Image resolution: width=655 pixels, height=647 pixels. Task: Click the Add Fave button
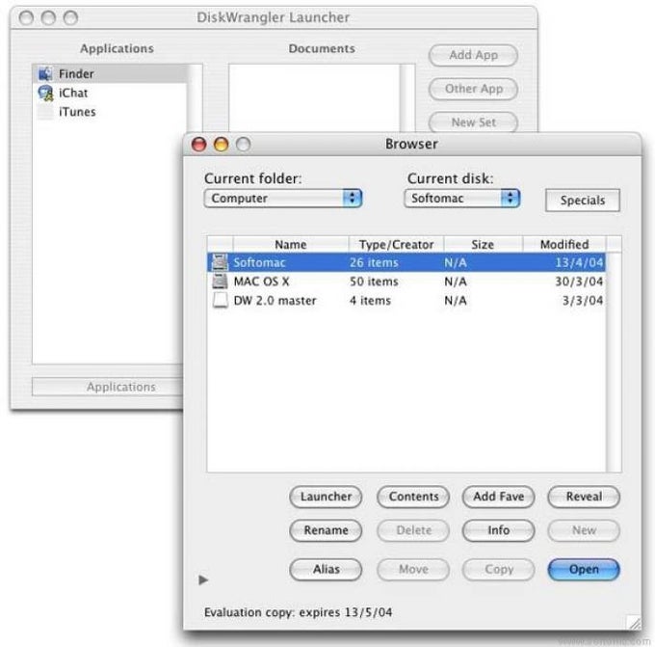pos(498,497)
